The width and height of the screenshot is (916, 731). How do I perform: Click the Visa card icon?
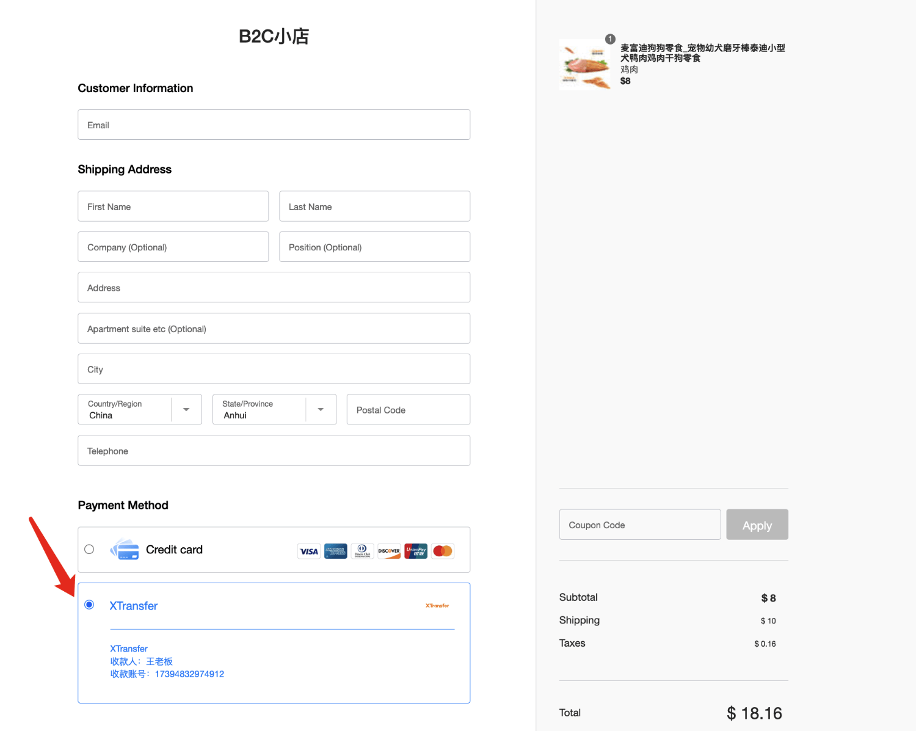[309, 551]
